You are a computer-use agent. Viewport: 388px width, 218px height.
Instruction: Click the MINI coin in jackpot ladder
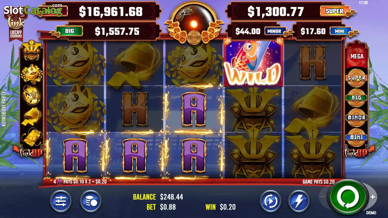pos(357,137)
